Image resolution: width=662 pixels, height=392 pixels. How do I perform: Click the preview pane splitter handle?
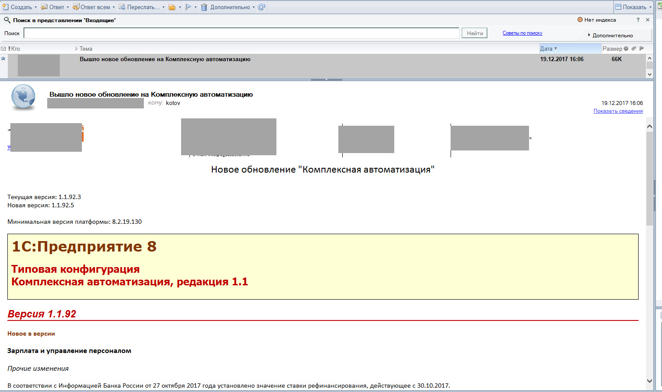coord(326,80)
